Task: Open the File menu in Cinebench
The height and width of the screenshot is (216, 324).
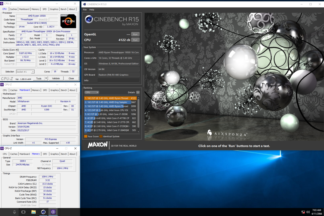Action: coord(84,9)
